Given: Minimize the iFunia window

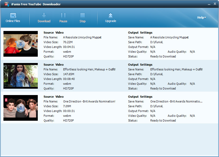Looking at the screenshot, I should (x=209, y=4).
